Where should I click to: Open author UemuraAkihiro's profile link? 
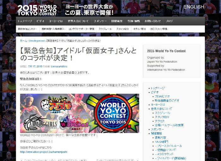pyautogui.click(x=59, y=66)
